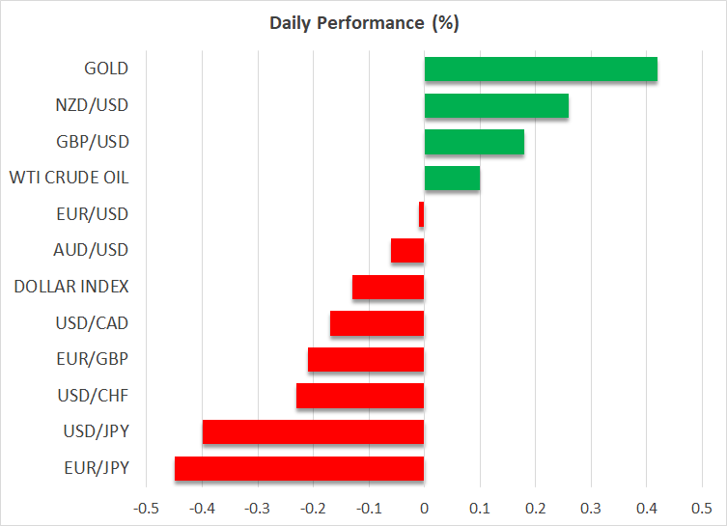Select the NZD/USD green bar

pyautogui.click(x=496, y=106)
